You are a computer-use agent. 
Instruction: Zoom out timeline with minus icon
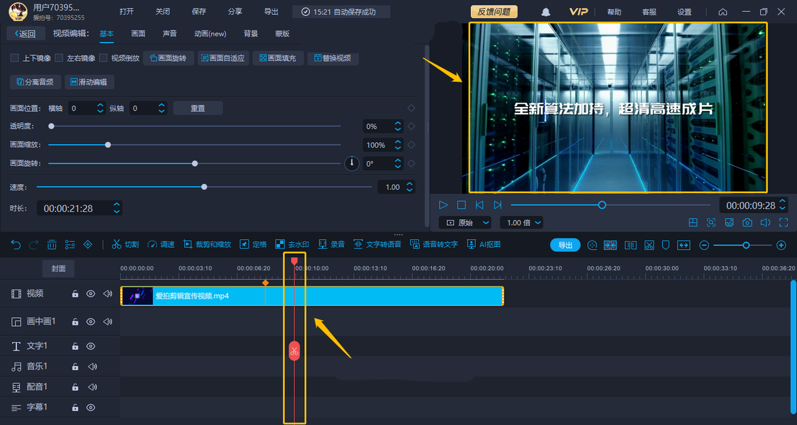tap(704, 245)
